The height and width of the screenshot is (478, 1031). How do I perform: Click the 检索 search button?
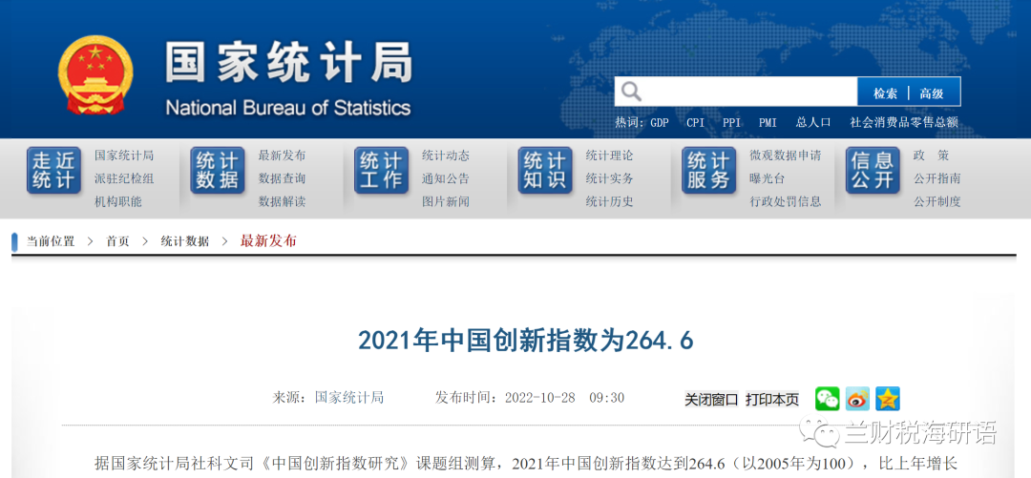(x=885, y=94)
